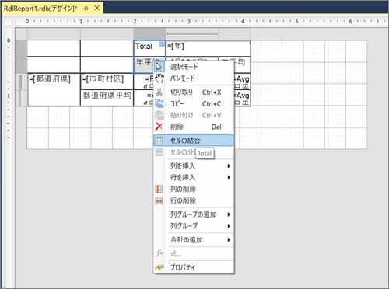
Task: Select the =[市町村区] cell
Action: (107, 82)
